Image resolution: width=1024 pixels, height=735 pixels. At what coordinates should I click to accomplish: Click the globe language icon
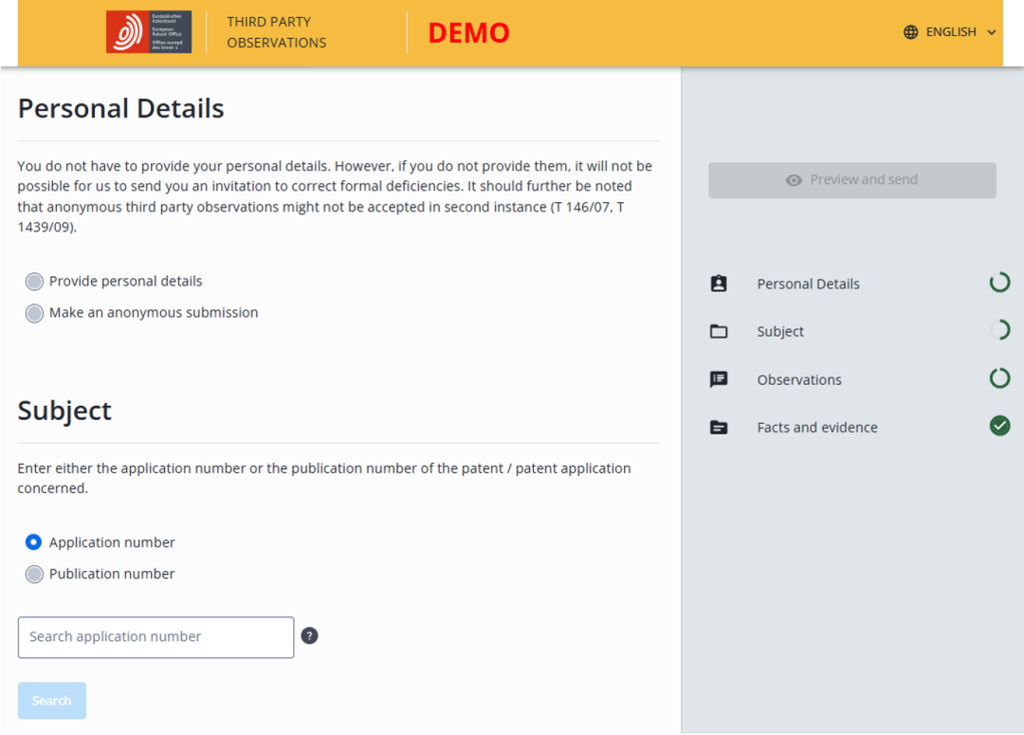click(x=911, y=32)
